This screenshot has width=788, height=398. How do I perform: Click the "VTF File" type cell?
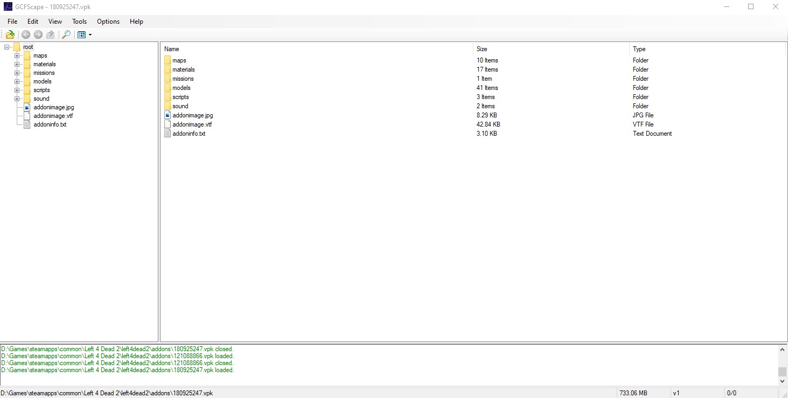pyautogui.click(x=643, y=124)
